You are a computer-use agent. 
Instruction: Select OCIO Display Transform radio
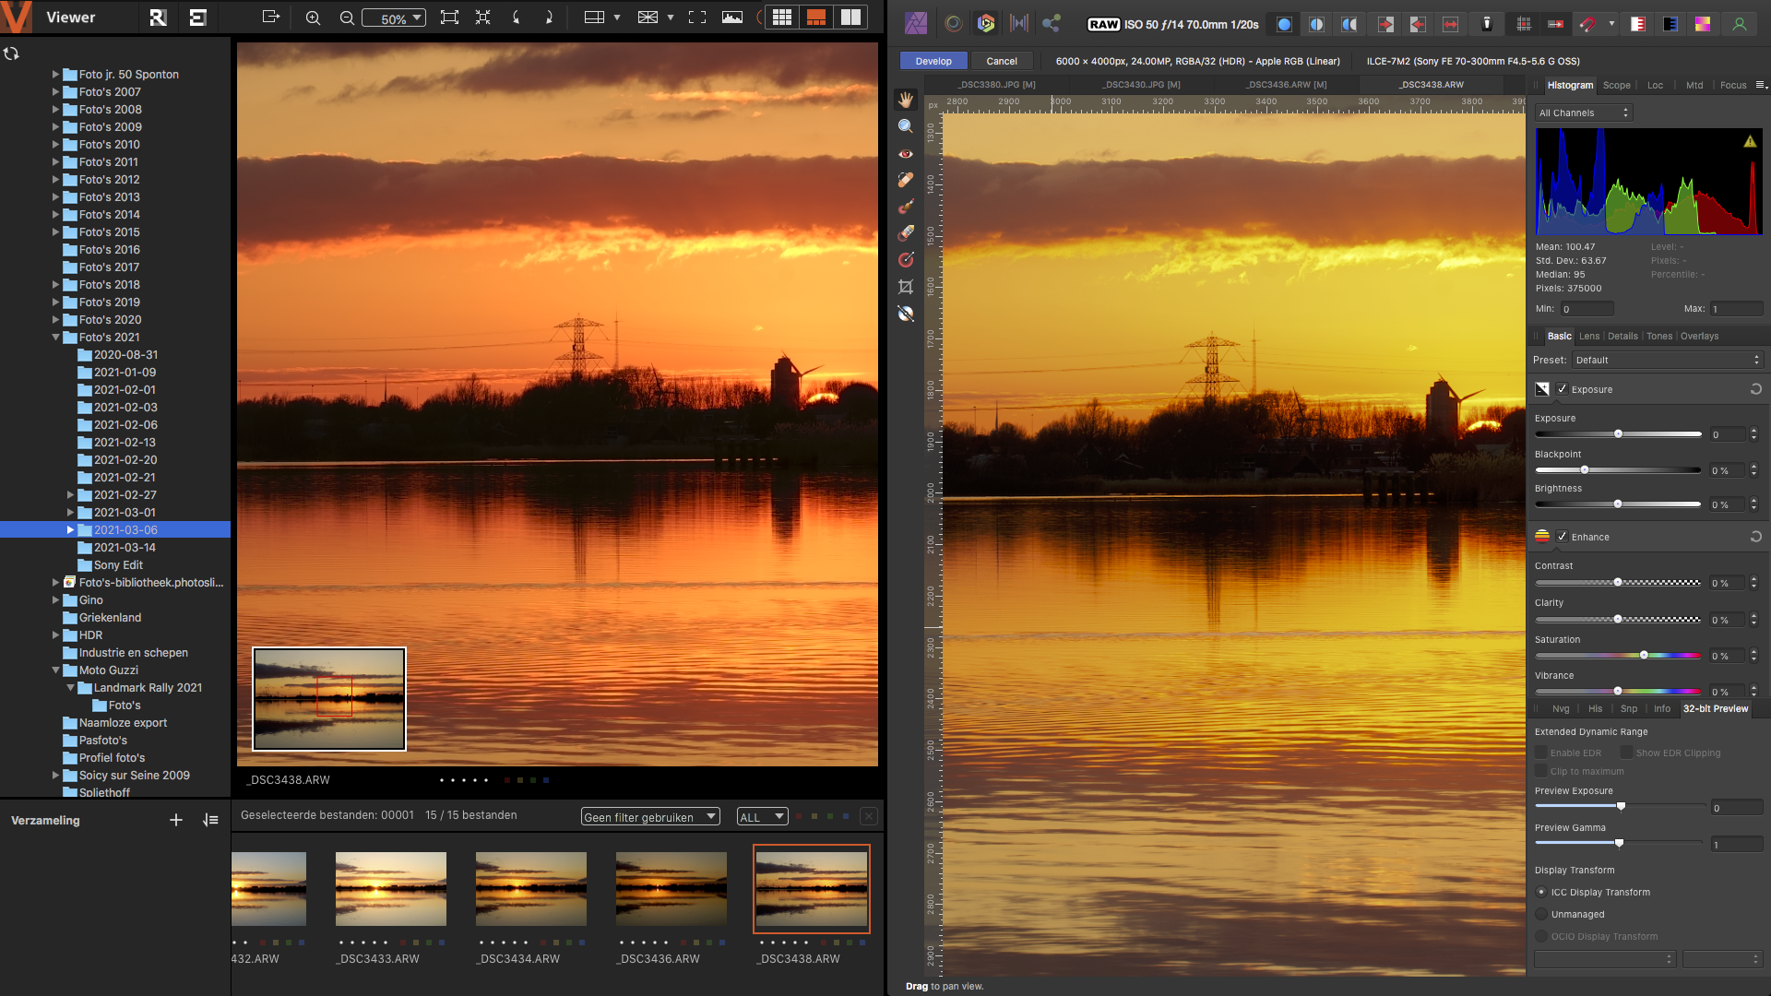tap(1541, 936)
